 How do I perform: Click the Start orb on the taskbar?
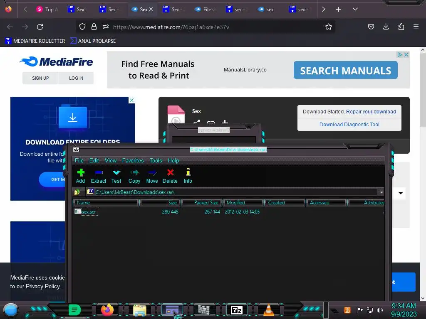click(10, 310)
